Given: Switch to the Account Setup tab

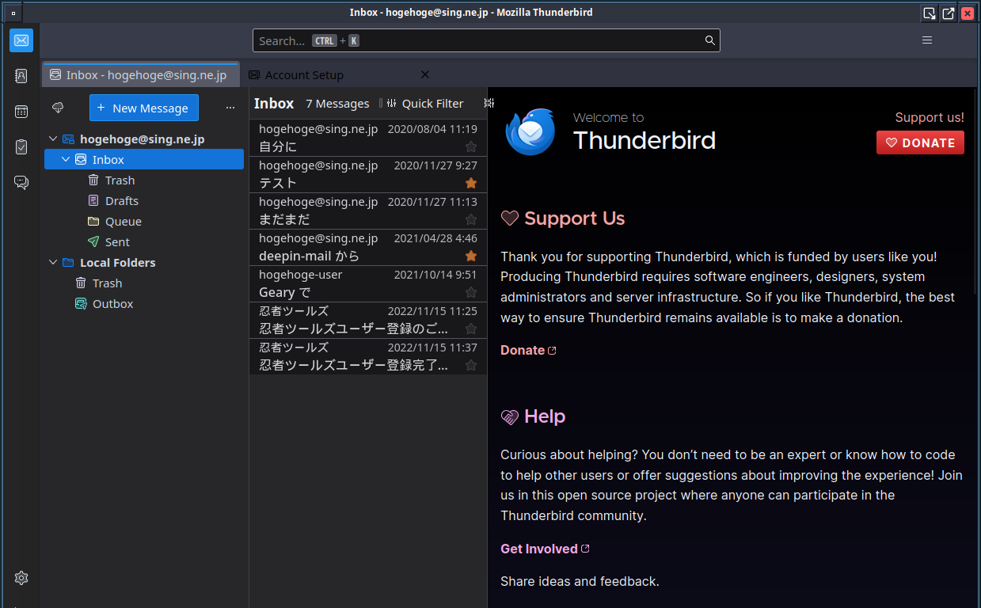Looking at the screenshot, I should [339, 74].
